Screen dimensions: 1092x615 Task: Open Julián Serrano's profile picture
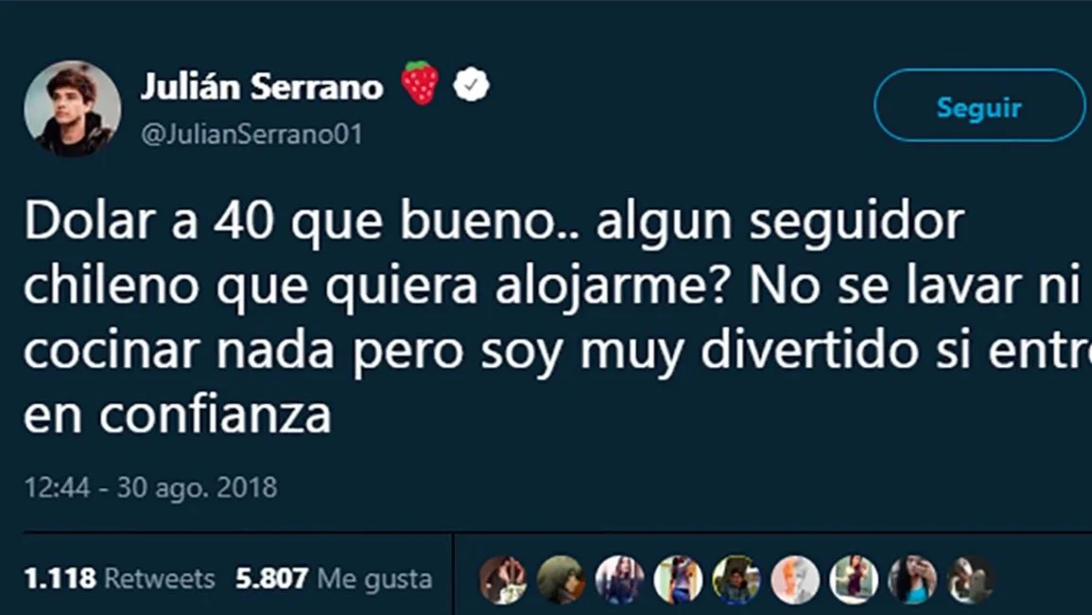[73, 108]
